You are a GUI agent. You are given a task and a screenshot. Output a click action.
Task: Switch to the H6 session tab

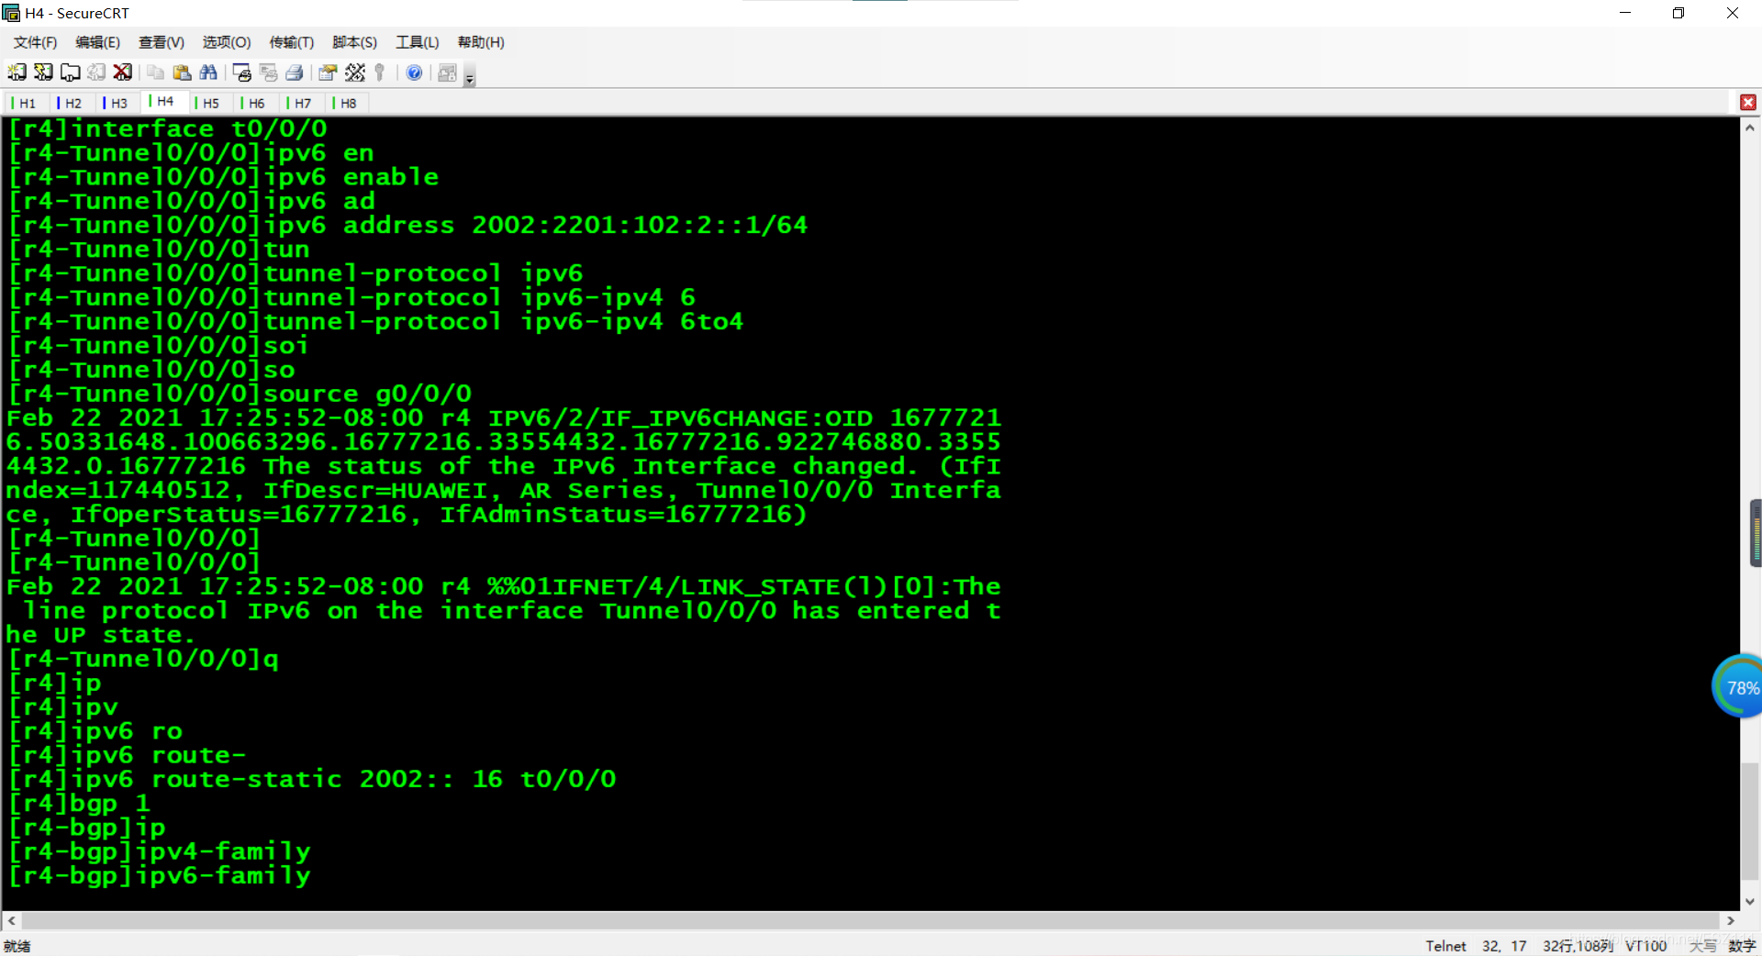click(x=255, y=103)
